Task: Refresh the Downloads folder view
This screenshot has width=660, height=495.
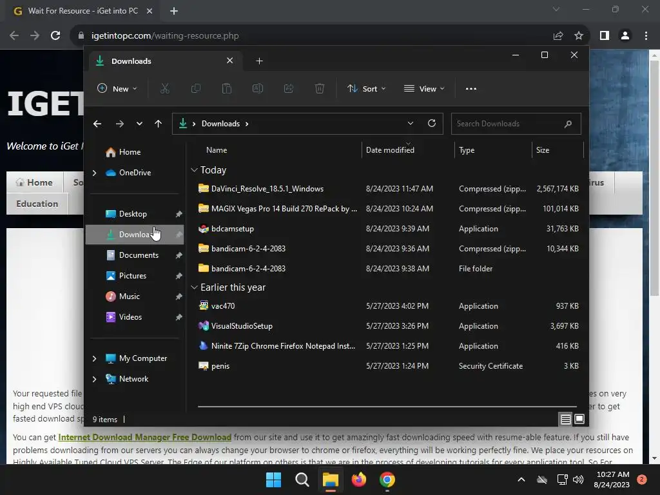Action: coord(432,123)
